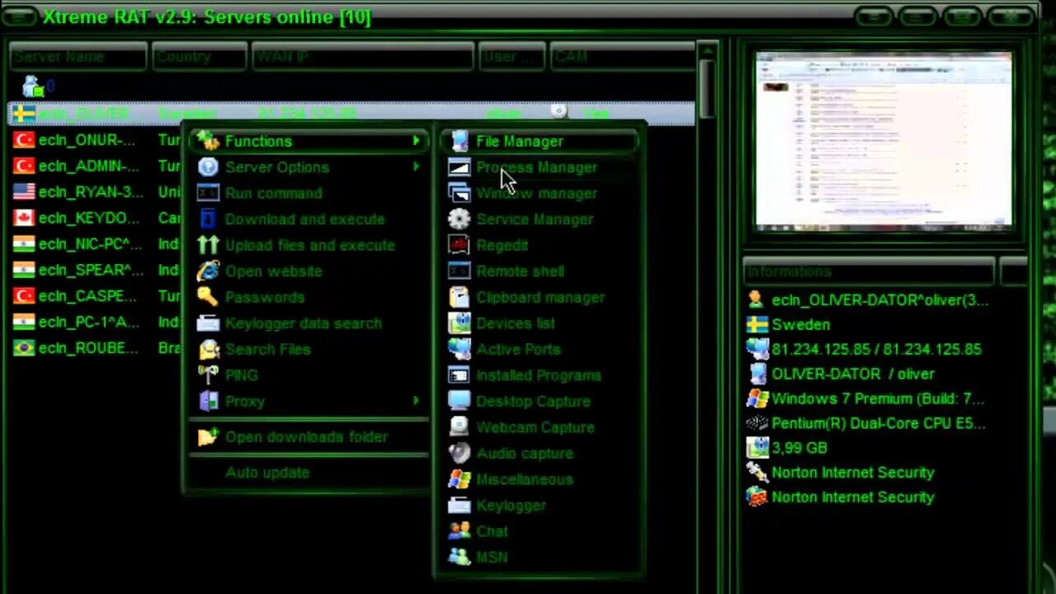Click the Country column header

coord(199,57)
